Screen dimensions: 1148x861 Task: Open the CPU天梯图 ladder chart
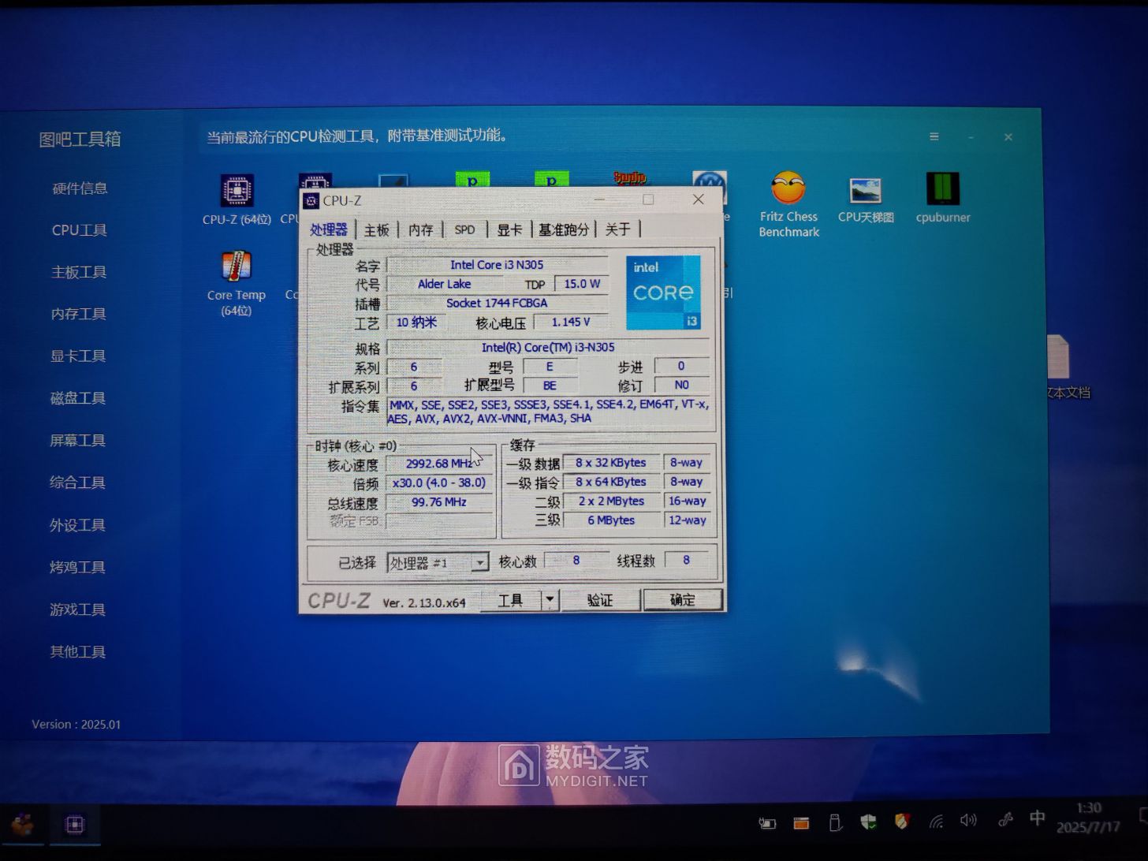pos(866,200)
